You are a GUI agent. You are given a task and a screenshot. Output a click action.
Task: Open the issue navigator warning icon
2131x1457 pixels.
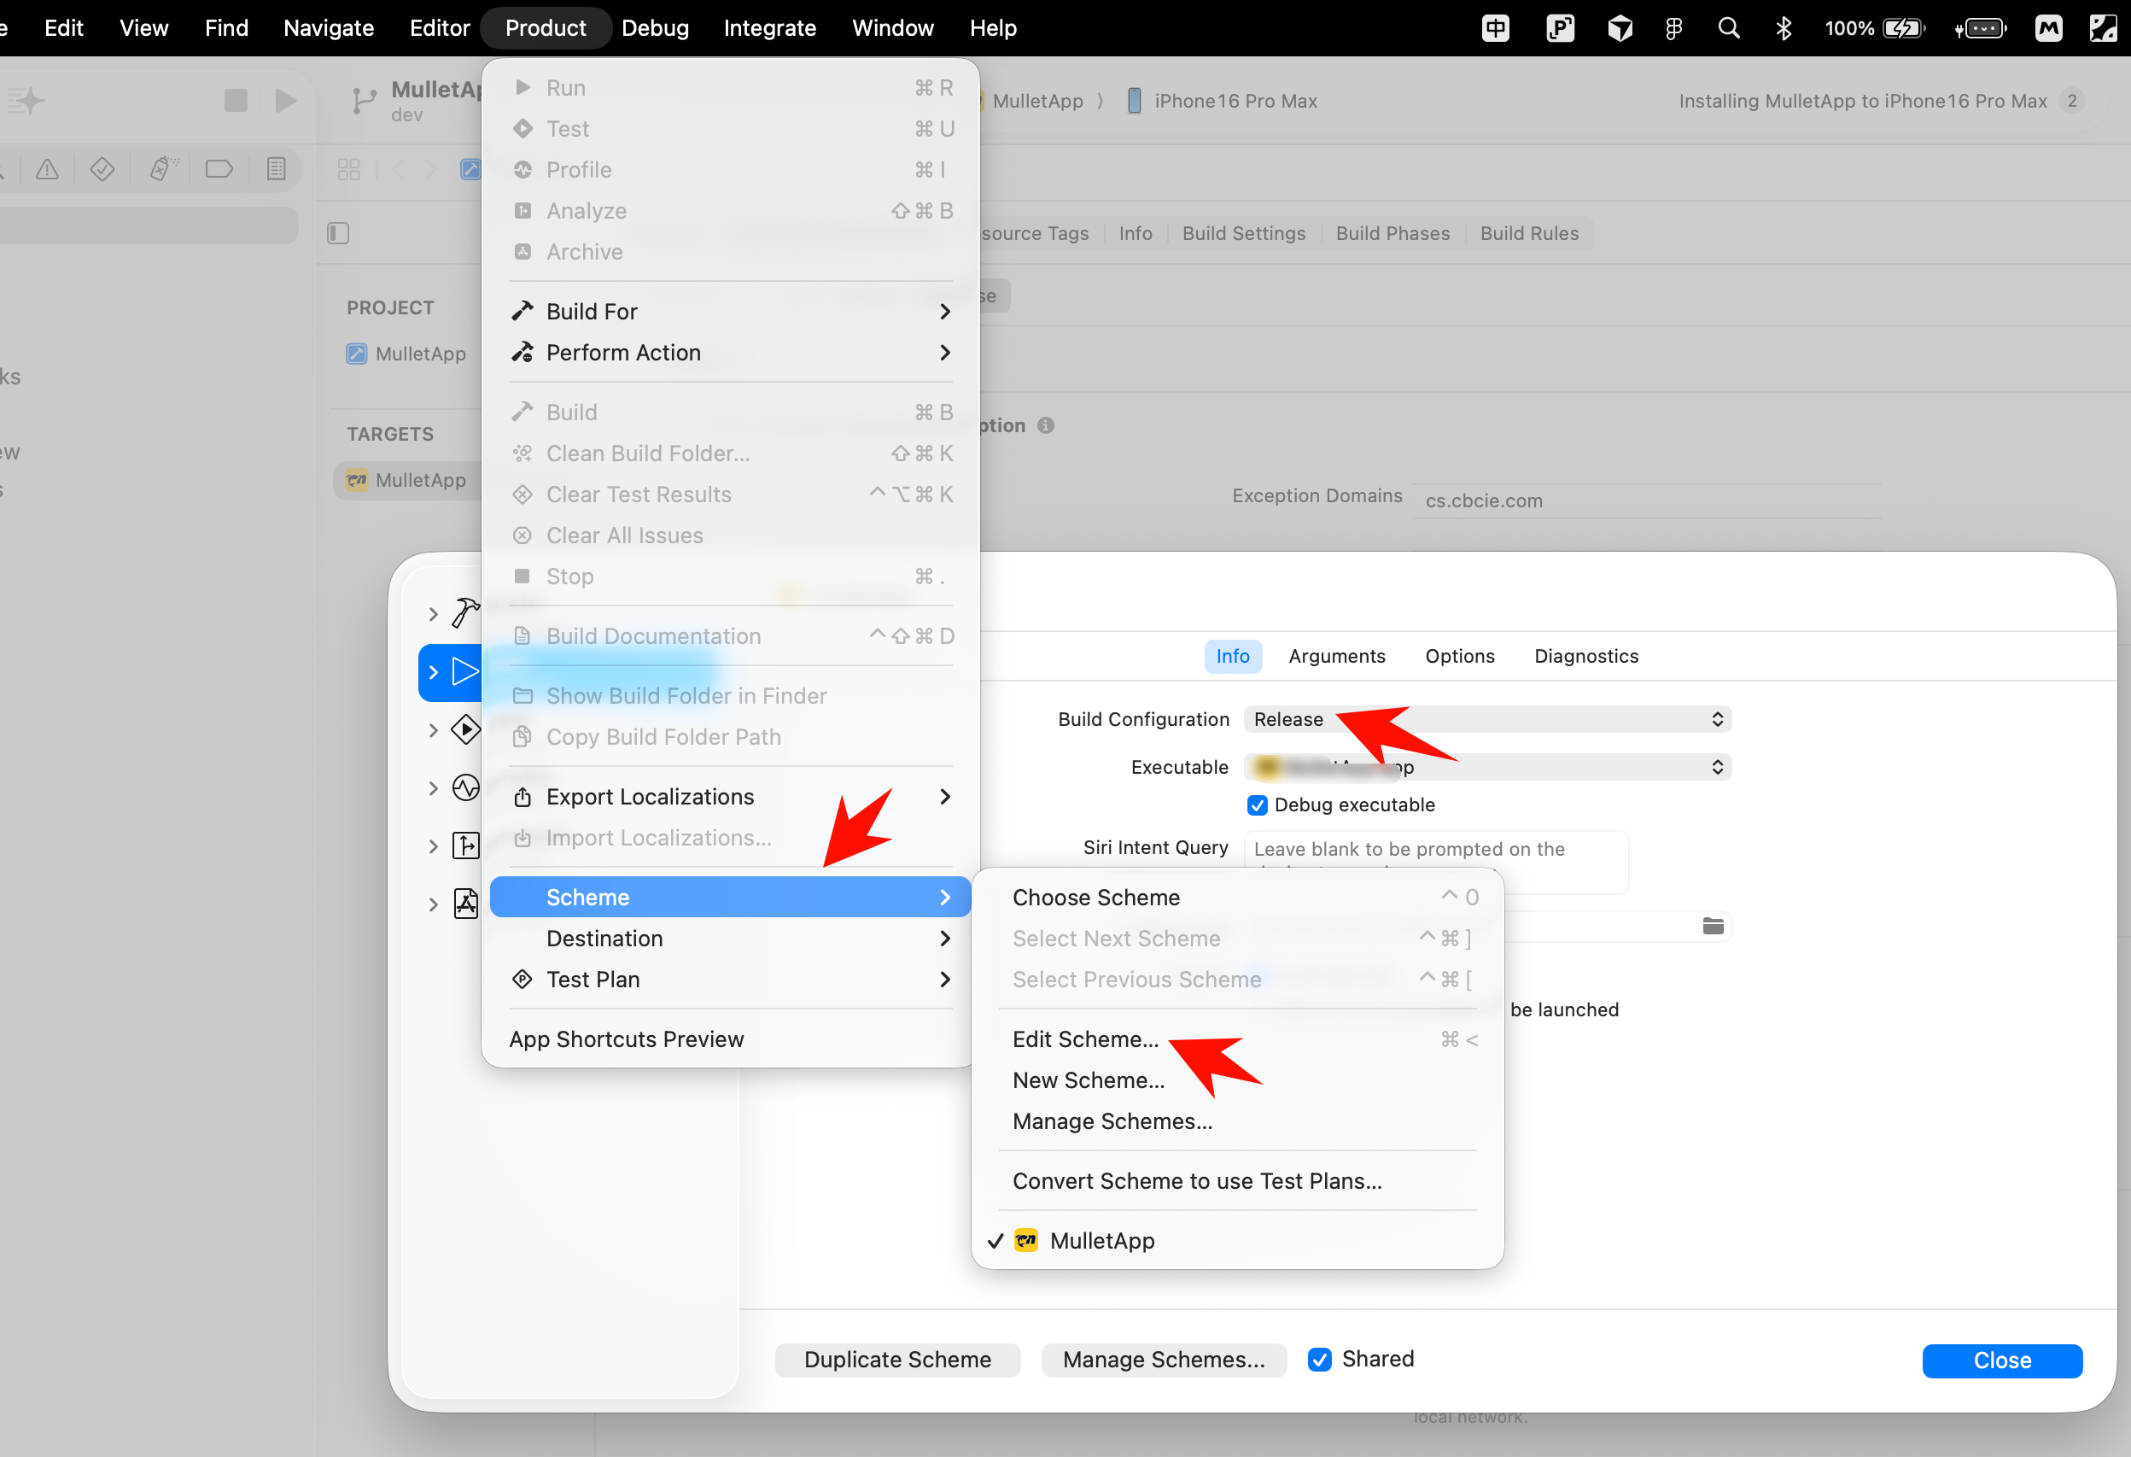pos(47,169)
